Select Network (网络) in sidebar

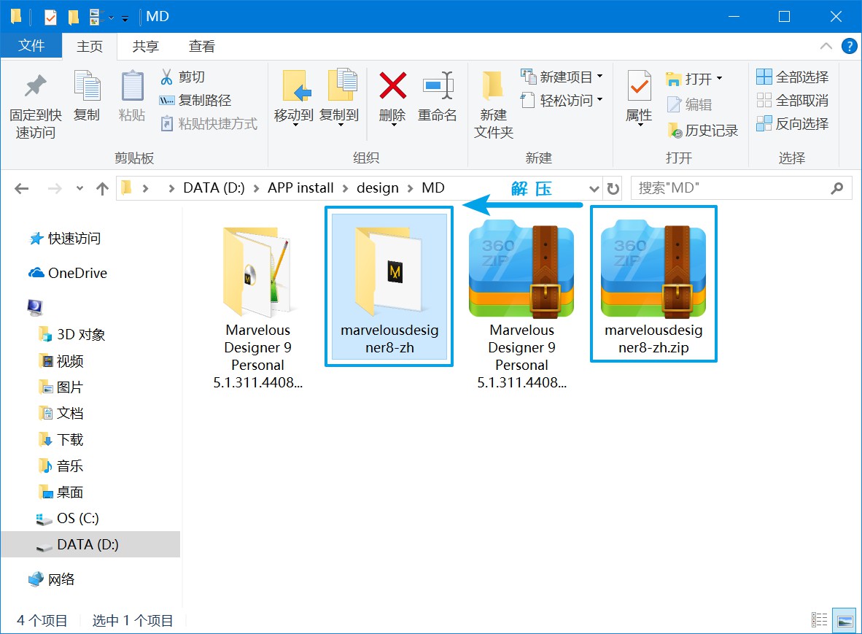point(52,579)
